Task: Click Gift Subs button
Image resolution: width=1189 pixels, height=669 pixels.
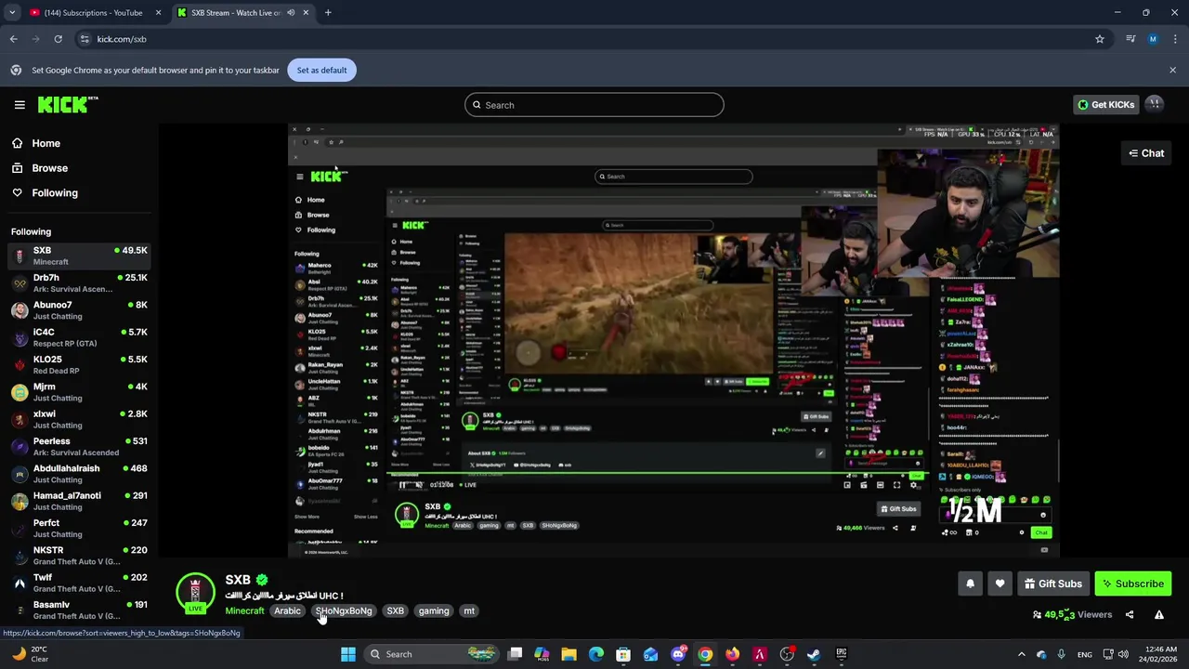Action: point(1052,584)
